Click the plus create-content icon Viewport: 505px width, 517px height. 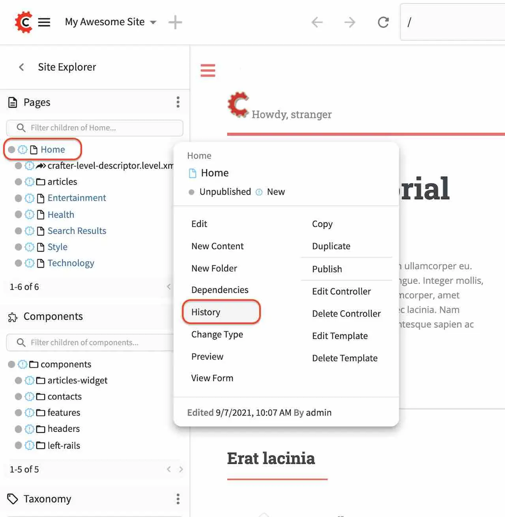pyautogui.click(x=175, y=22)
